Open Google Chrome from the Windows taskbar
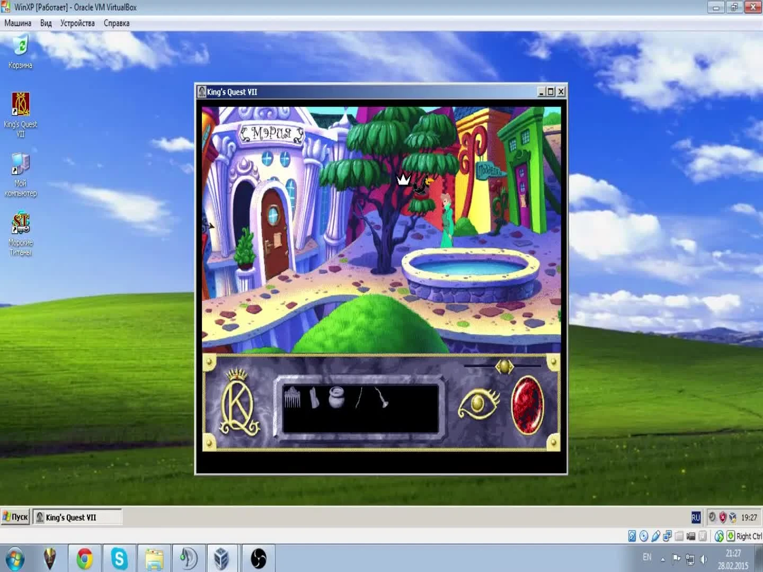This screenshot has width=763, height=572. pyautogui.click(x=85, y=559)
